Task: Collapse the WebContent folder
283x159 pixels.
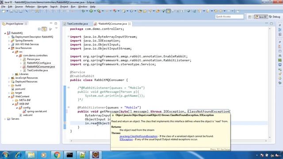Action: [9, 97]
